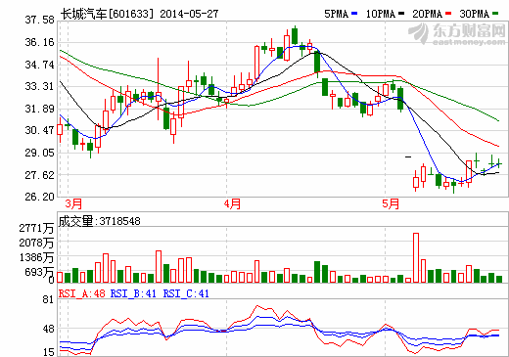Click the 31.89 price axis label
This screenshot has width=509, height=357.
coord(40,109)
